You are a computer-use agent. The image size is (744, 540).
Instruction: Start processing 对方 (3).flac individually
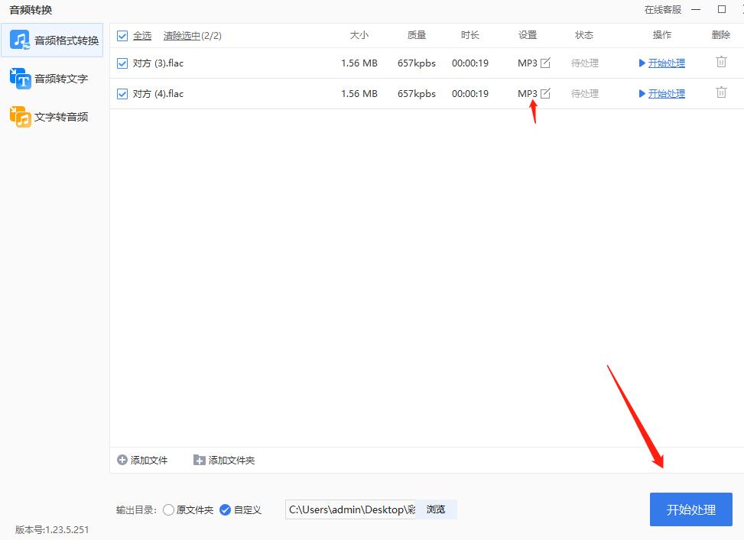(665, 63)
